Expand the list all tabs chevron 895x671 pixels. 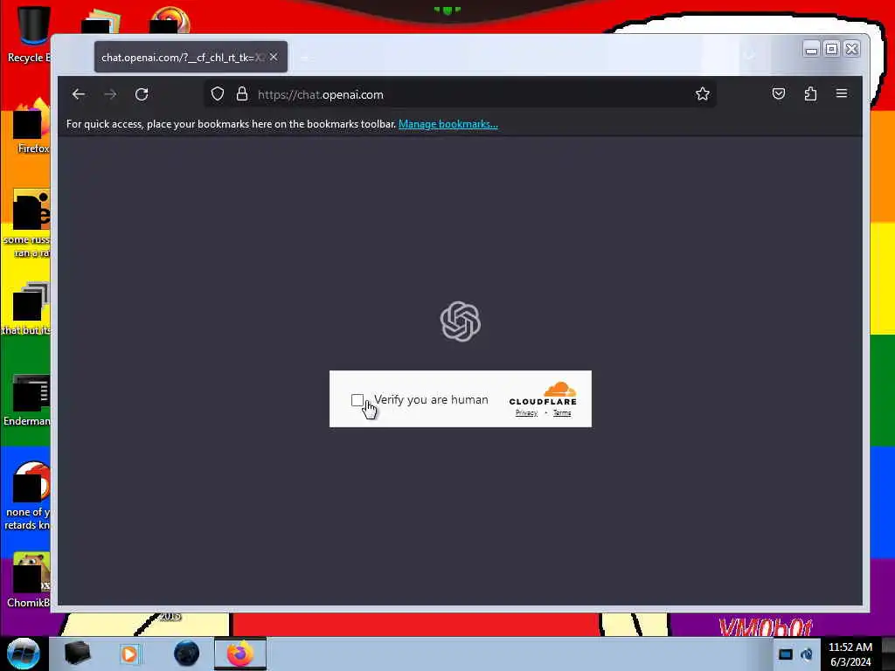pyautogui.click(x=750, y=56)
